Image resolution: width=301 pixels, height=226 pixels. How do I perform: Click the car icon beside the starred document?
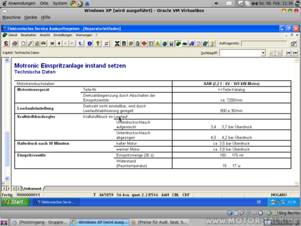point(43,43)
